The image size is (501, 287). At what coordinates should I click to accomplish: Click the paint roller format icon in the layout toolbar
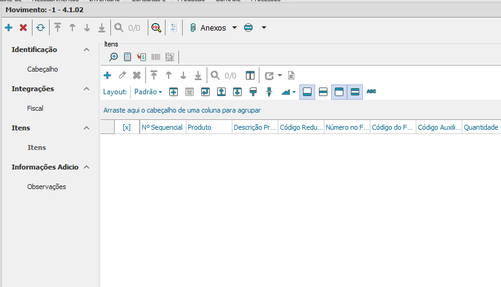[253, 92]
